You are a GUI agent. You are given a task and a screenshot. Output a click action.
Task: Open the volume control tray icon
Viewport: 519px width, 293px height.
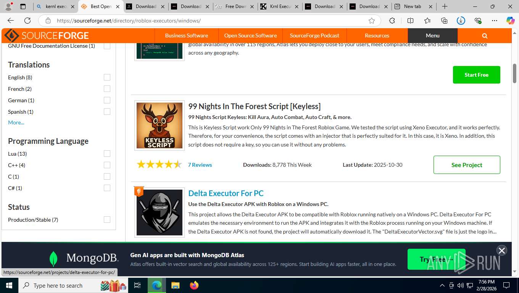[x=461, y=285]
